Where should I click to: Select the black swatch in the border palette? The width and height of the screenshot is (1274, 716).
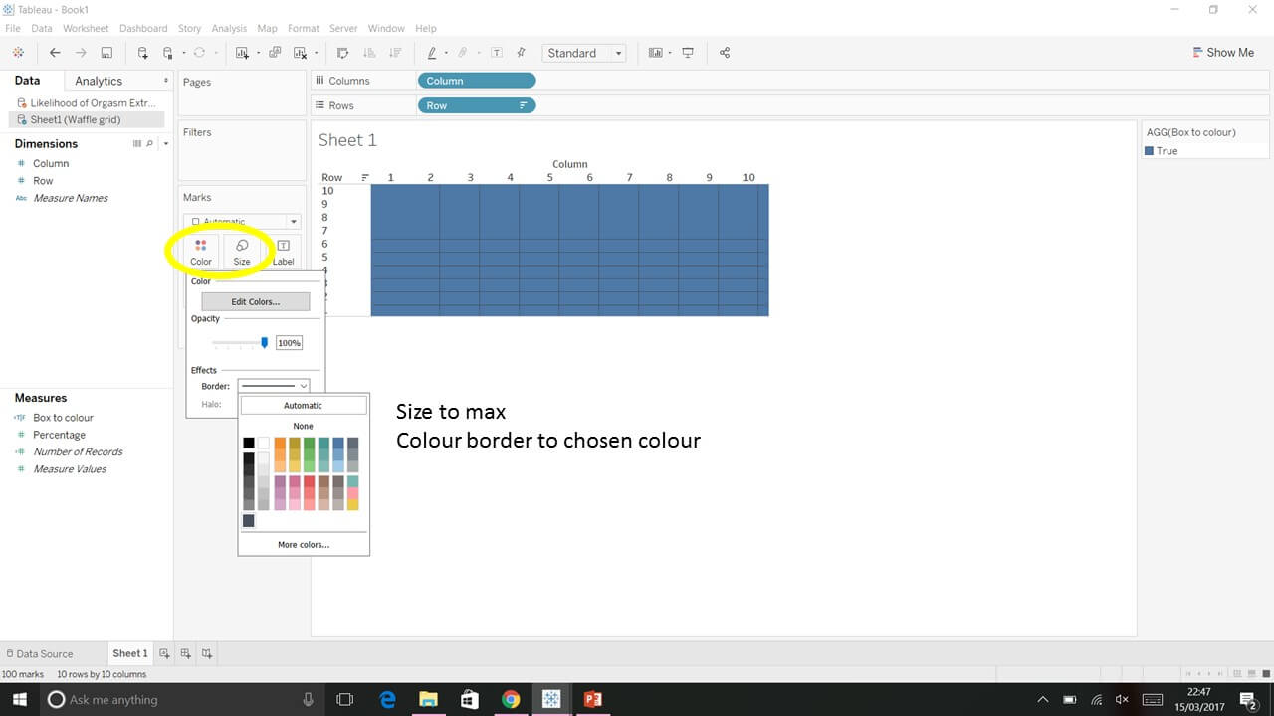(248, 444)
